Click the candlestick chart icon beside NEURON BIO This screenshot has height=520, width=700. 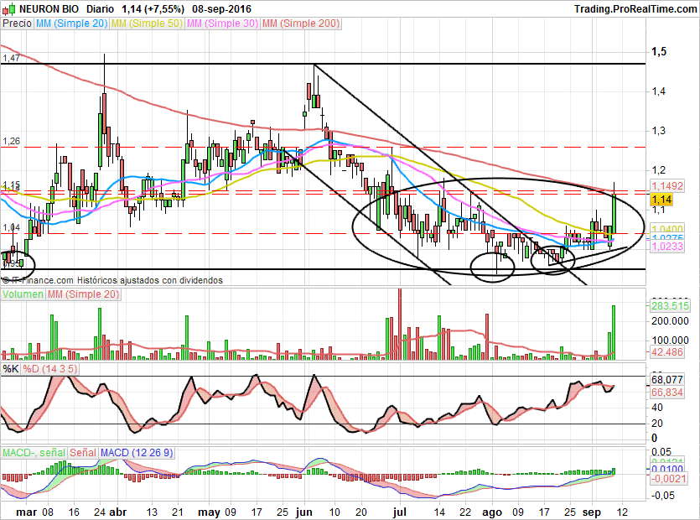[x=7, y=8]
